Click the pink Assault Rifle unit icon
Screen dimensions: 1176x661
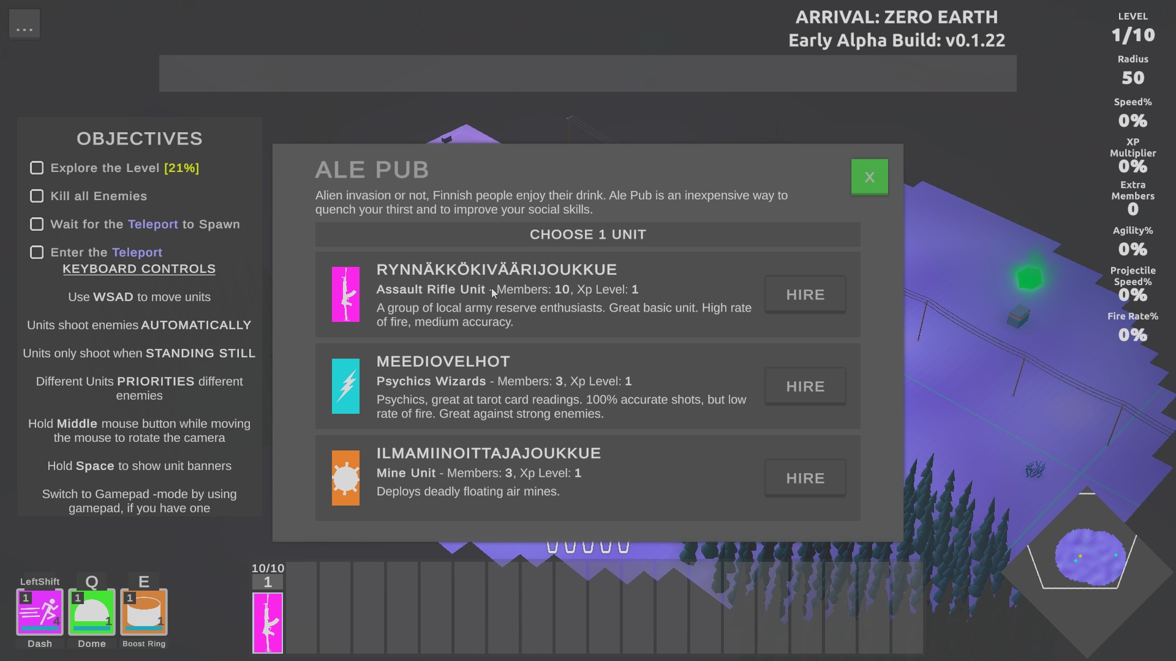click(345, 294)
